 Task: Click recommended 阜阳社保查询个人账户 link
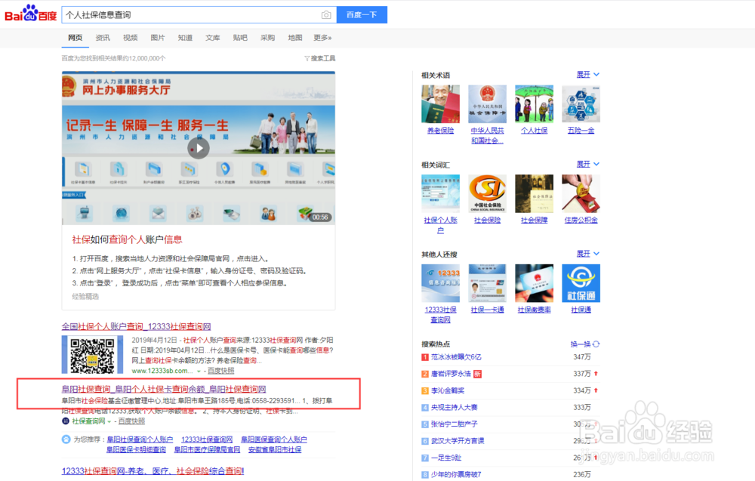pos(140,439)
